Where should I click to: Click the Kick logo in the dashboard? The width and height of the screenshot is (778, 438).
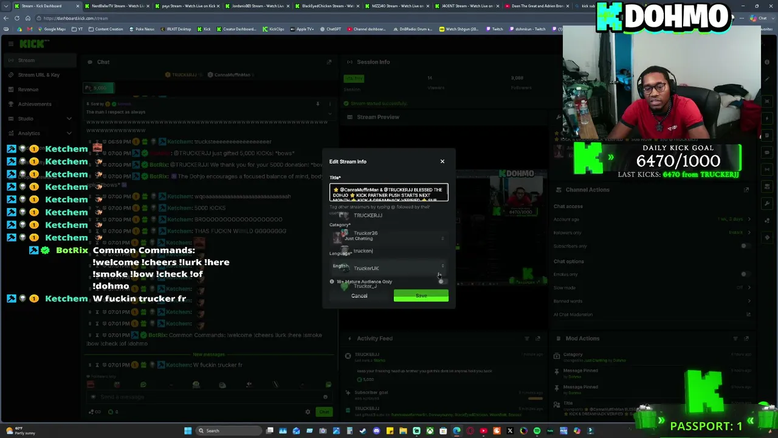pos(32,44)
